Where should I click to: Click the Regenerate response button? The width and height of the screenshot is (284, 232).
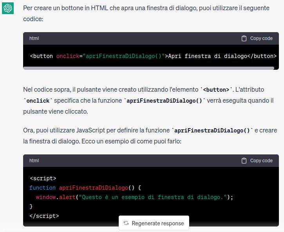coord(154,223)
